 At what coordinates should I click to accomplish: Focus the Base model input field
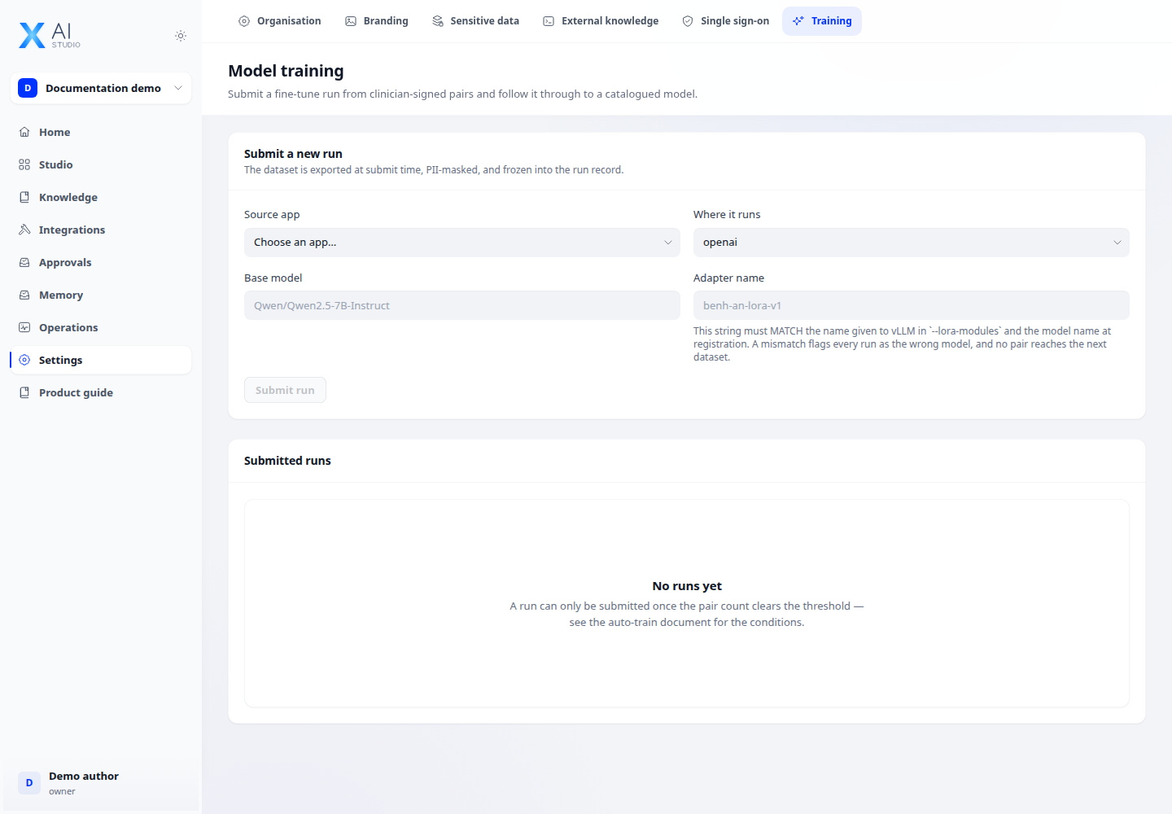[462, 305]
